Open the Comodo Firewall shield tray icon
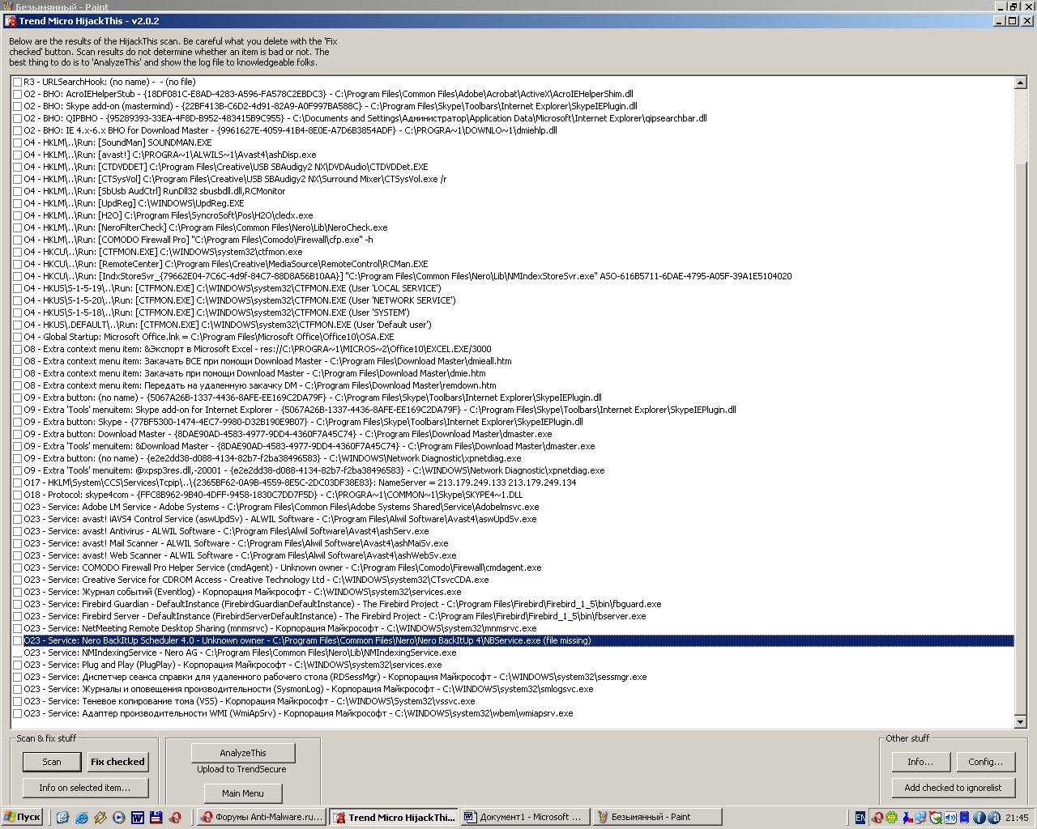 (935, 818)
